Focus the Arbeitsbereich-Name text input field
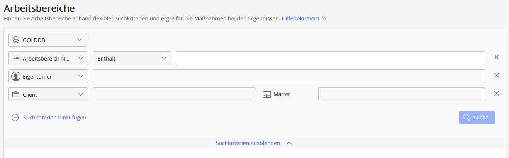Screen dimensions: 509x158 click(330, 58)
